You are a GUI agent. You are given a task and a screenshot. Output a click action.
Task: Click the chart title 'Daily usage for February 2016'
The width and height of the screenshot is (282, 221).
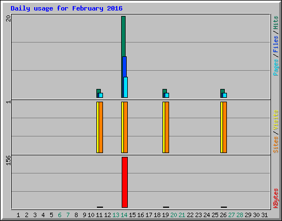coord(67,8)
